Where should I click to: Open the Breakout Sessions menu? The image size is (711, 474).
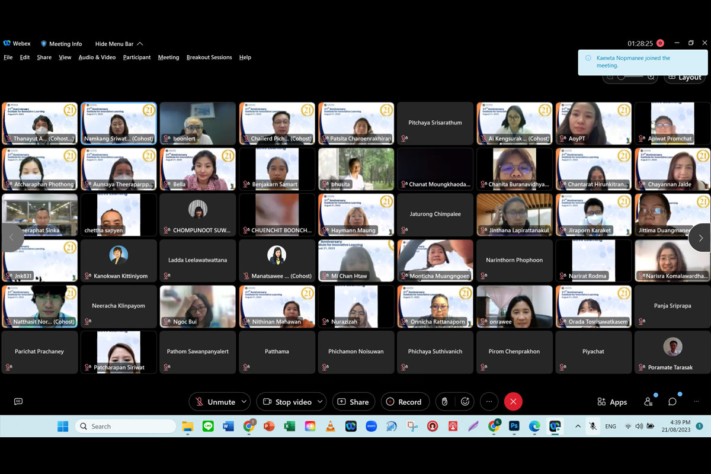point(209,57)
